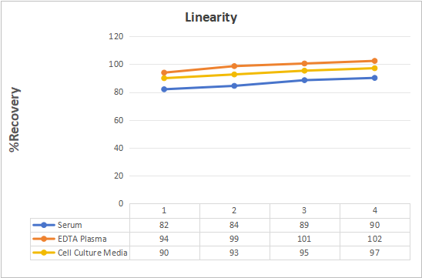Screen dimensions: 422x278
Task: Click the 60 gridline axis label
Action: pos(119,120)
